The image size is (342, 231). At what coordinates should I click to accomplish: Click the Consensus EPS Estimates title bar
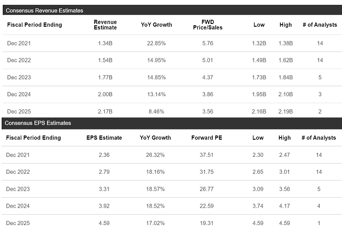click(171, 123)
